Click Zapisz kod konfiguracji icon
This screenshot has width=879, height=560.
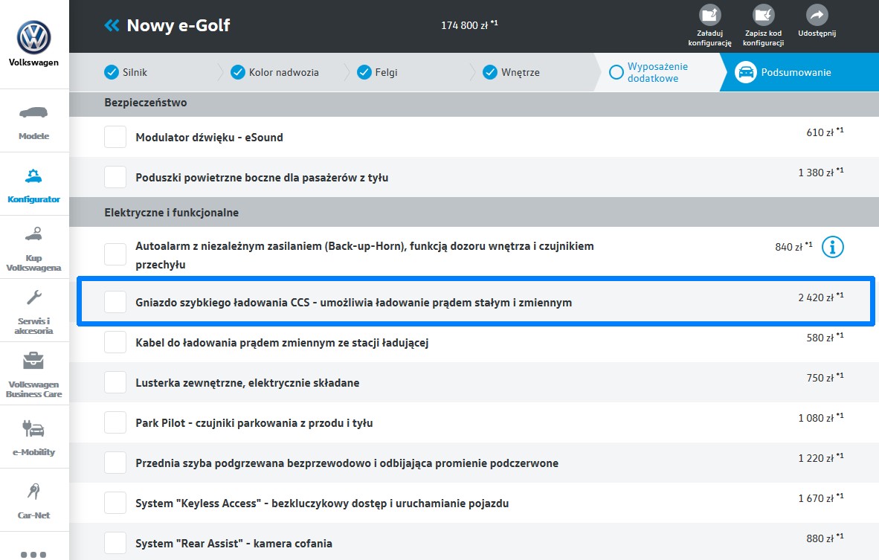tap(763, 15)
